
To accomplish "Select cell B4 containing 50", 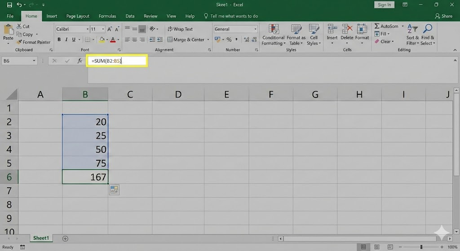I will 85,149.
